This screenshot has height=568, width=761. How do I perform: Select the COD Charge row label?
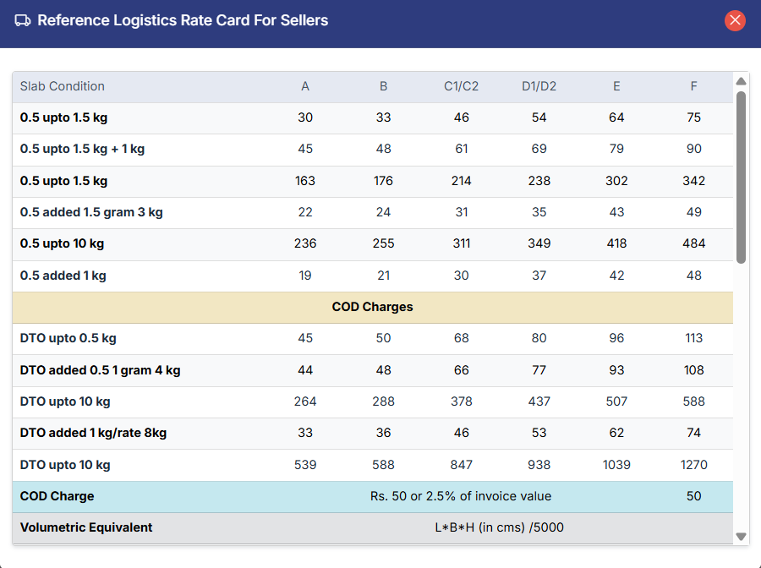coord(57,496)
